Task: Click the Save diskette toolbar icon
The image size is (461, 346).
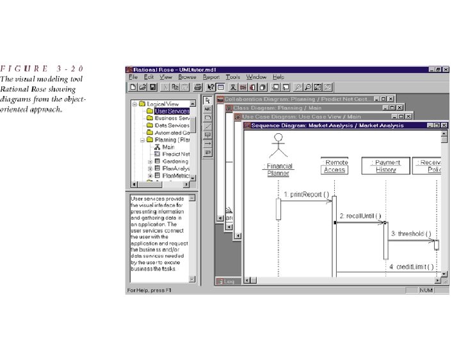Action: 153,87
